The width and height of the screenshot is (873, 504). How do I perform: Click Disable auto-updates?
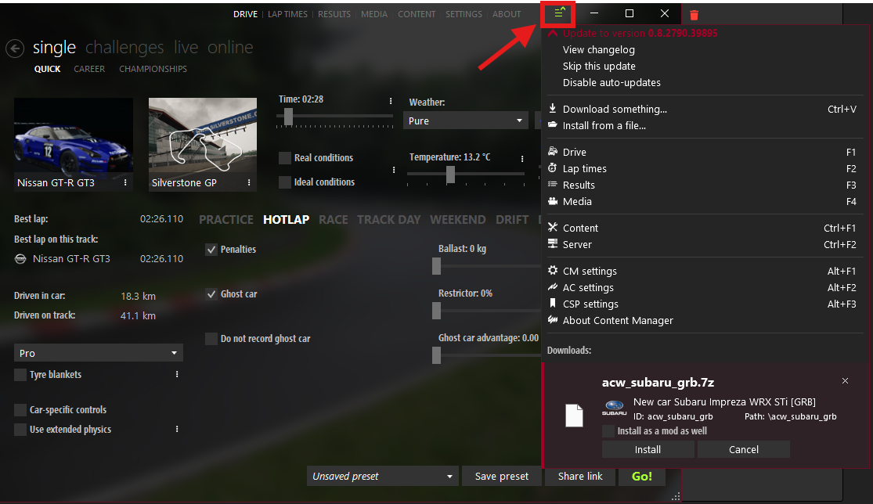(611, 82)
